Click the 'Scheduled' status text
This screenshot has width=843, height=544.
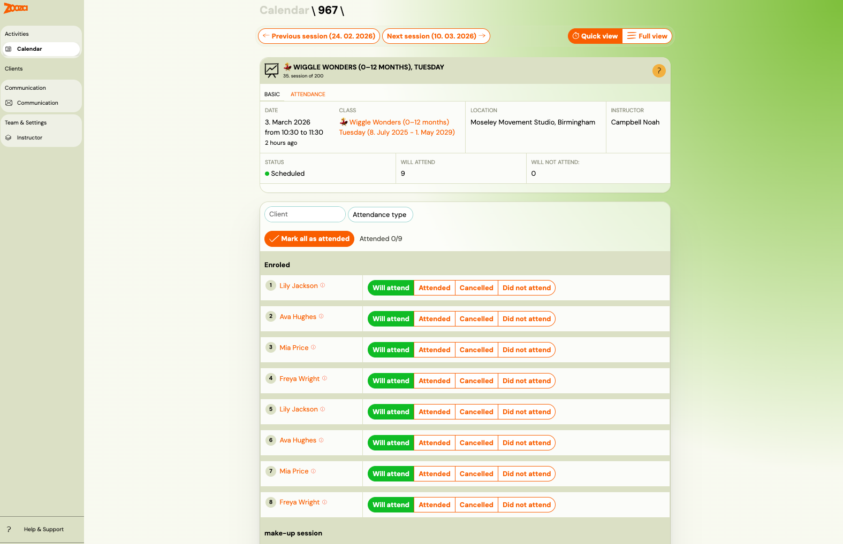pyautogui.click(x=287, y=174)
